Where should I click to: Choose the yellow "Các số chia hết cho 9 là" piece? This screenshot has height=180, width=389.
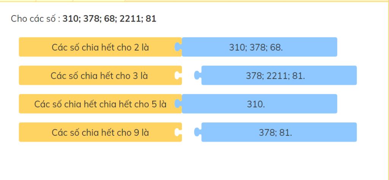point(100,132)
